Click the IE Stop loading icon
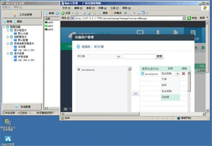This screenshot has height=146, width=212. point(84,13)
